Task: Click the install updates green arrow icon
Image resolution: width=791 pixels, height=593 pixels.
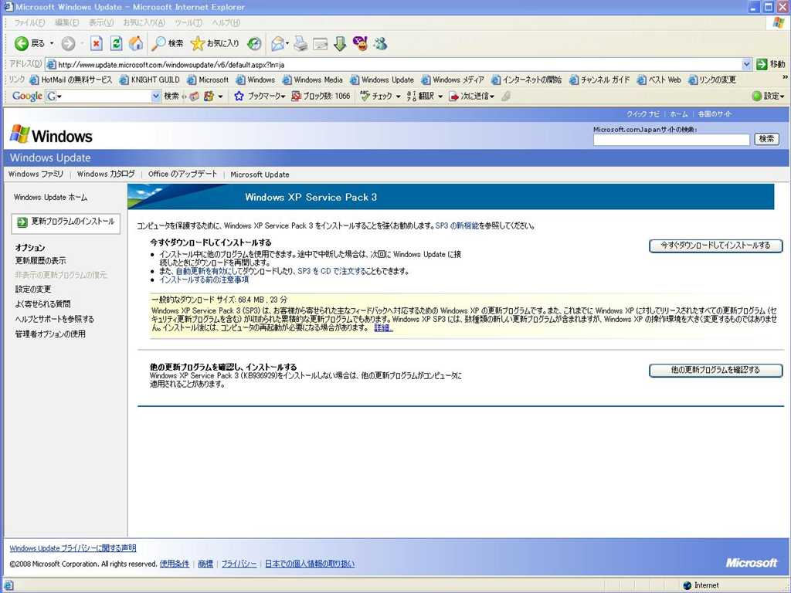Action: 22,222
